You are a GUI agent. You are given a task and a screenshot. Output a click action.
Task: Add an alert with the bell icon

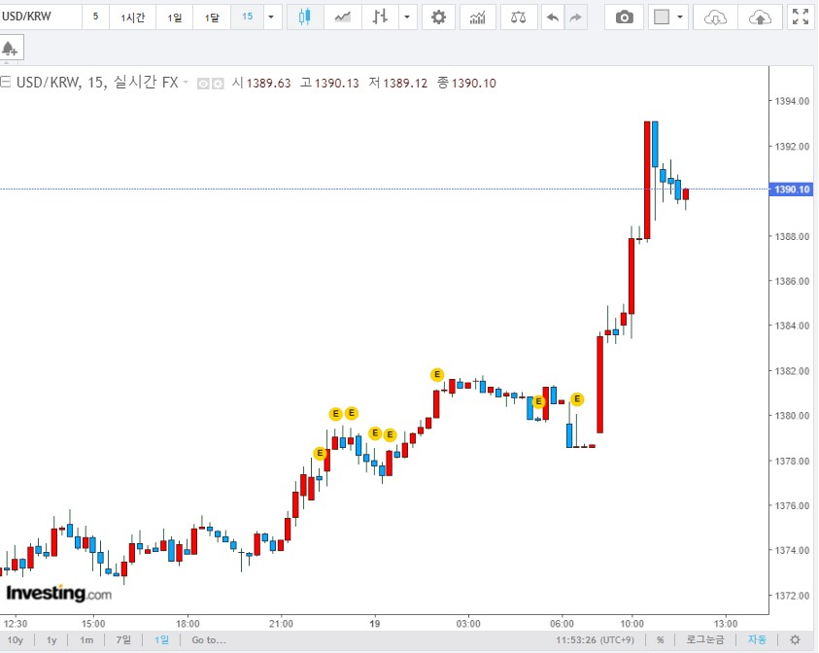coord(10,50)
